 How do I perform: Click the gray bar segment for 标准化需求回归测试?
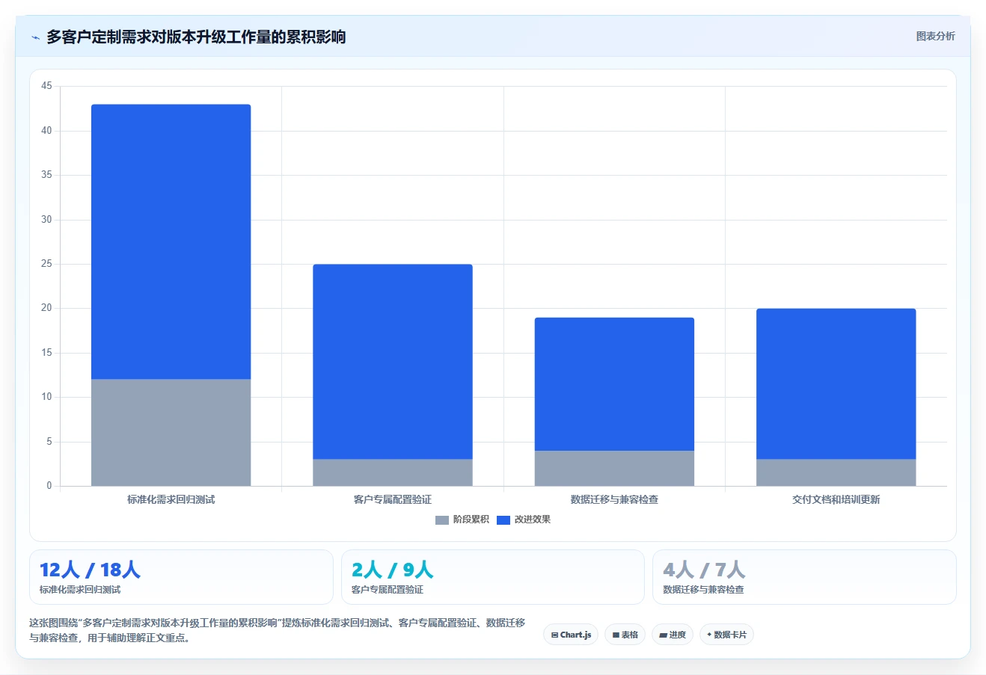tap(171, 432)
